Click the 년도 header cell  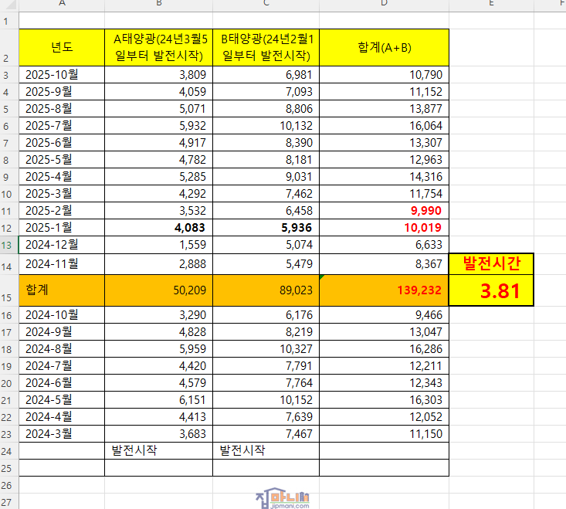click(62, 48)
